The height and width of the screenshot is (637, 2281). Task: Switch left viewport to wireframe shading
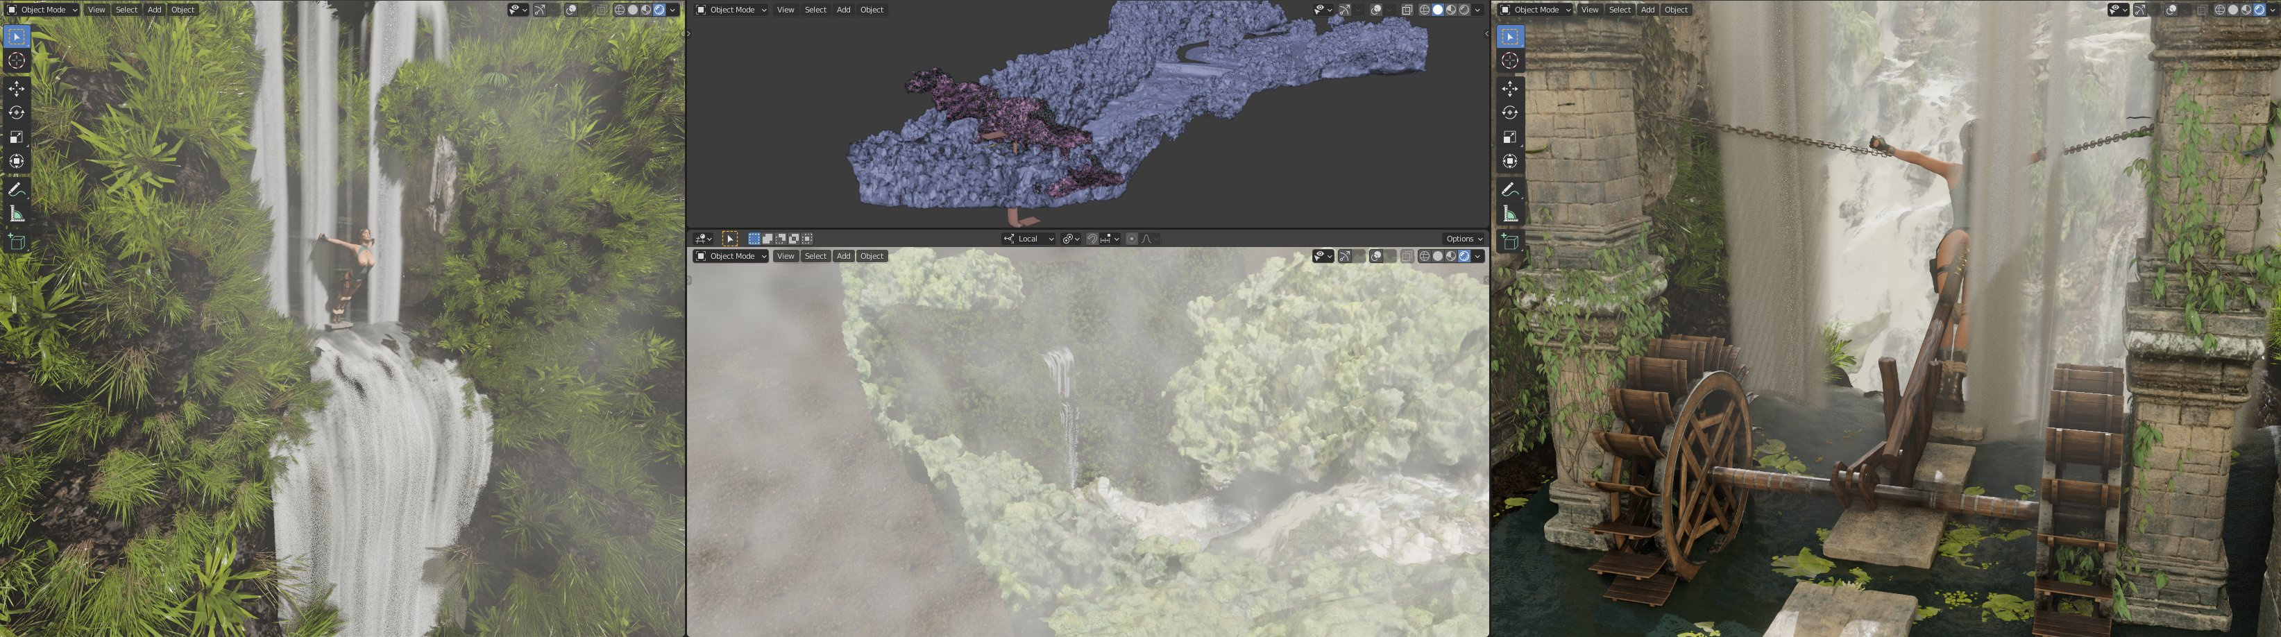tap(620, 10)
